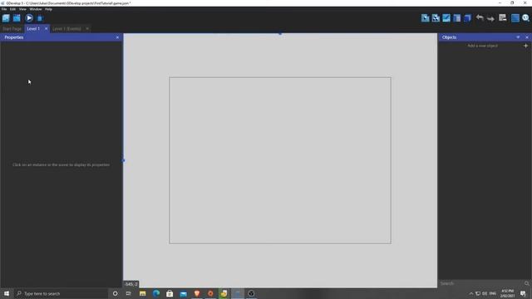The height and width of the screenshot is (299, 532).
Task: Open the properties panel toolbar icon
Action: [446, 18]
